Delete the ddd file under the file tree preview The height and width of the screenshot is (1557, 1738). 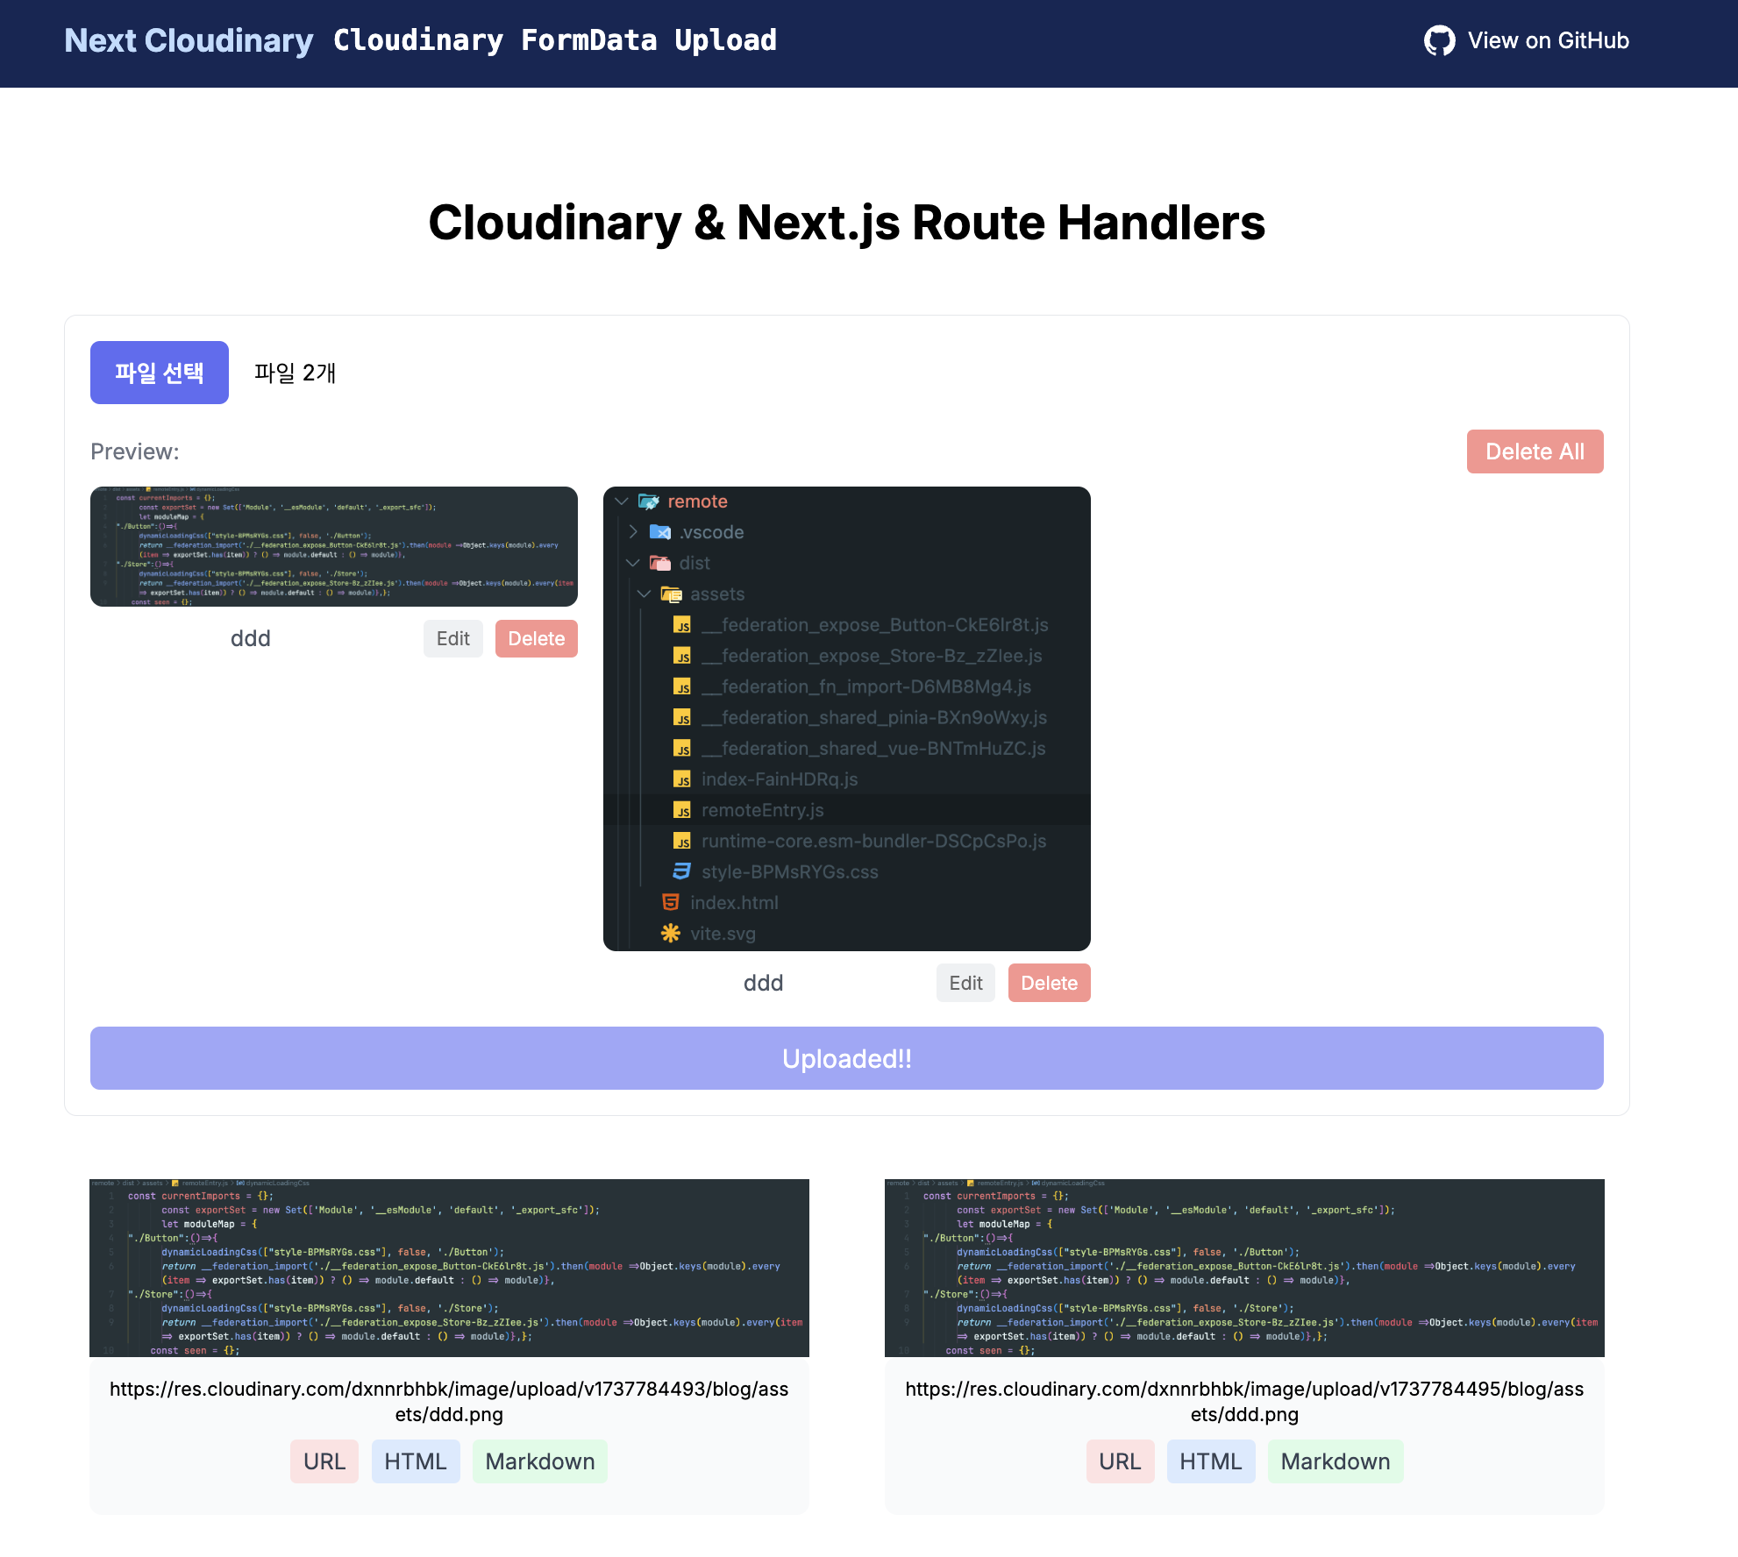1050,983
